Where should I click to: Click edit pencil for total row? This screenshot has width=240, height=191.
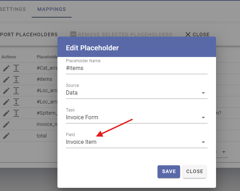point(6,136)
